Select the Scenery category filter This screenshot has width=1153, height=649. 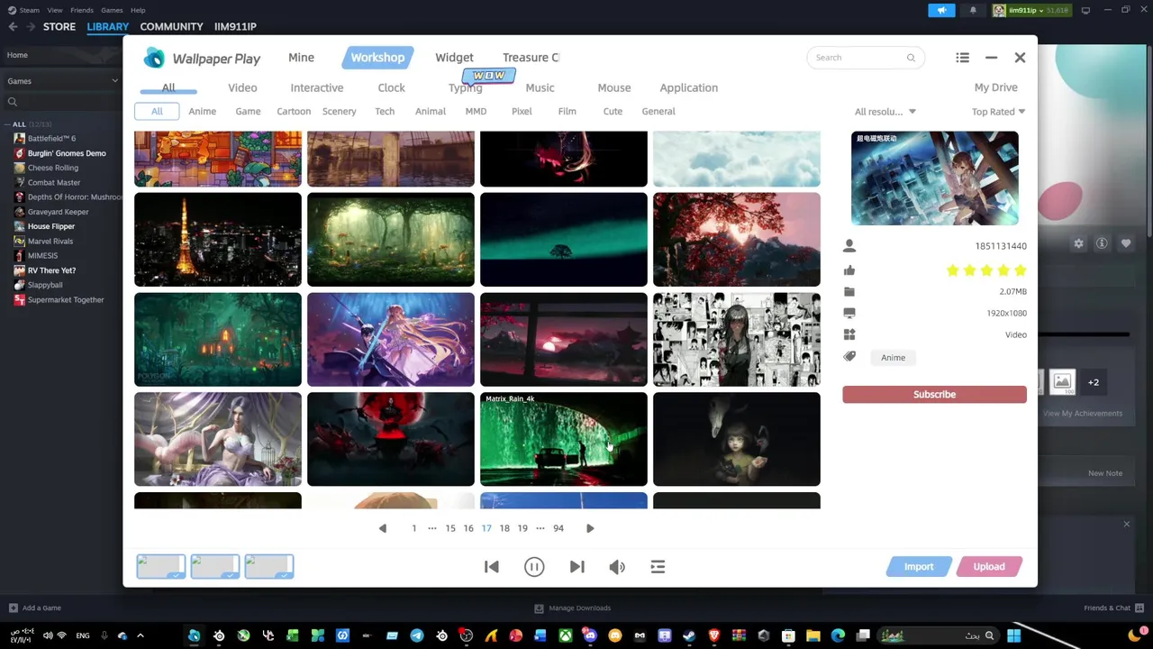(x=340, y=111)
